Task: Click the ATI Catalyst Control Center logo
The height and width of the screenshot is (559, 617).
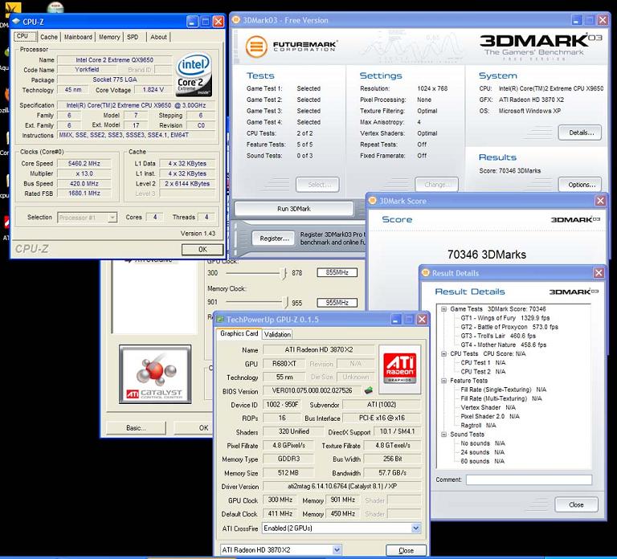Action: tap(155, 374)
